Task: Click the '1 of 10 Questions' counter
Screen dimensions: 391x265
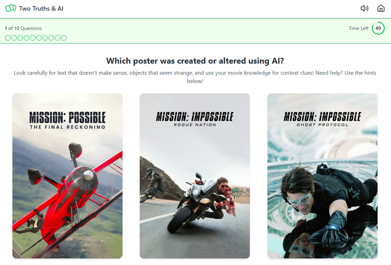Action: (x=23, y=29)
